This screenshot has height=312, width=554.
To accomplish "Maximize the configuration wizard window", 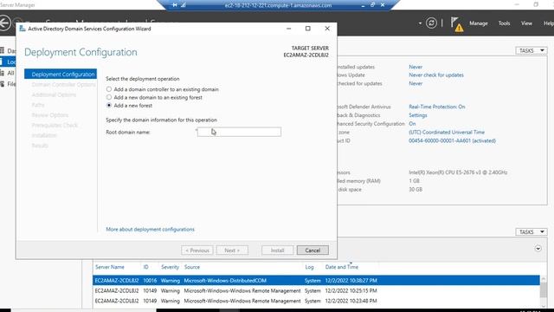I will click(308, 29).
